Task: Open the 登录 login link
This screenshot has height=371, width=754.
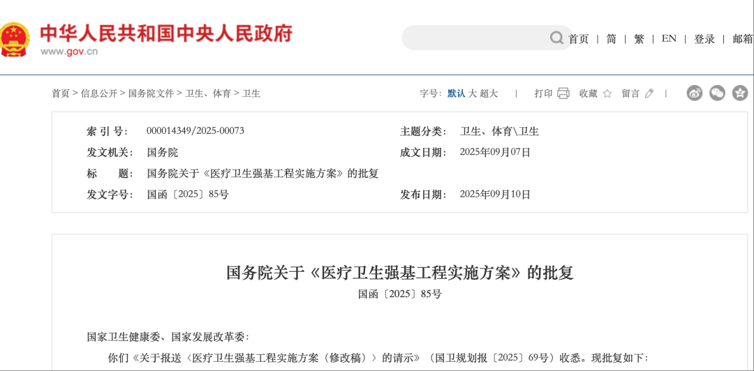Action: point(704,39)
